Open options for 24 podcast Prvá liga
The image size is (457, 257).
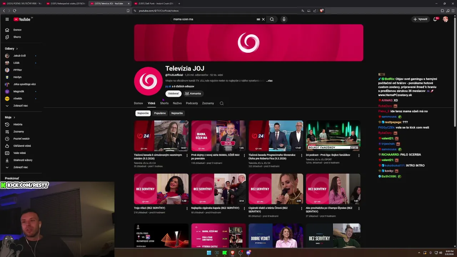(x=359, y=155)
